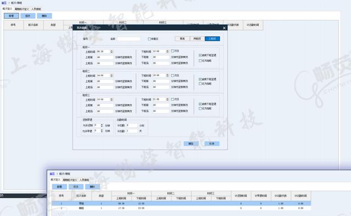The image size is (351, 216).
Task: Select 早班 row in bottom table
Action: (x=181, y=203)
